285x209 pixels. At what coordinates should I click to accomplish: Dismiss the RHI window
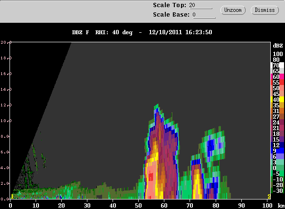pyautogui.click(x=265, y=10)
